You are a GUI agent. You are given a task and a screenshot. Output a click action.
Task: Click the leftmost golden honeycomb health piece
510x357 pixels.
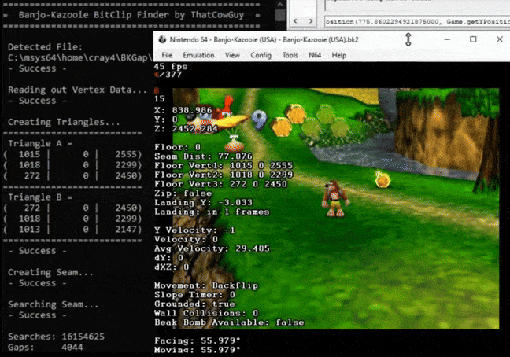[x=280, y=125]
